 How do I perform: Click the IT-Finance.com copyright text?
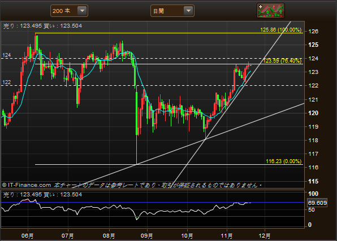click(27, 185)
